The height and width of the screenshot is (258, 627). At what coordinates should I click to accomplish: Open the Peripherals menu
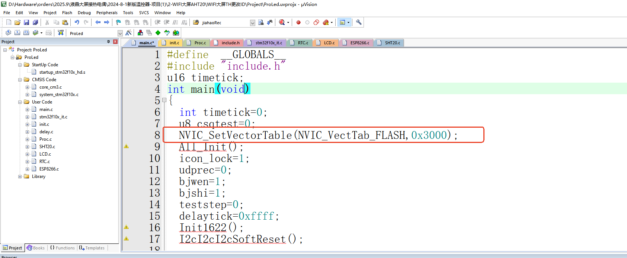point(107,13)
